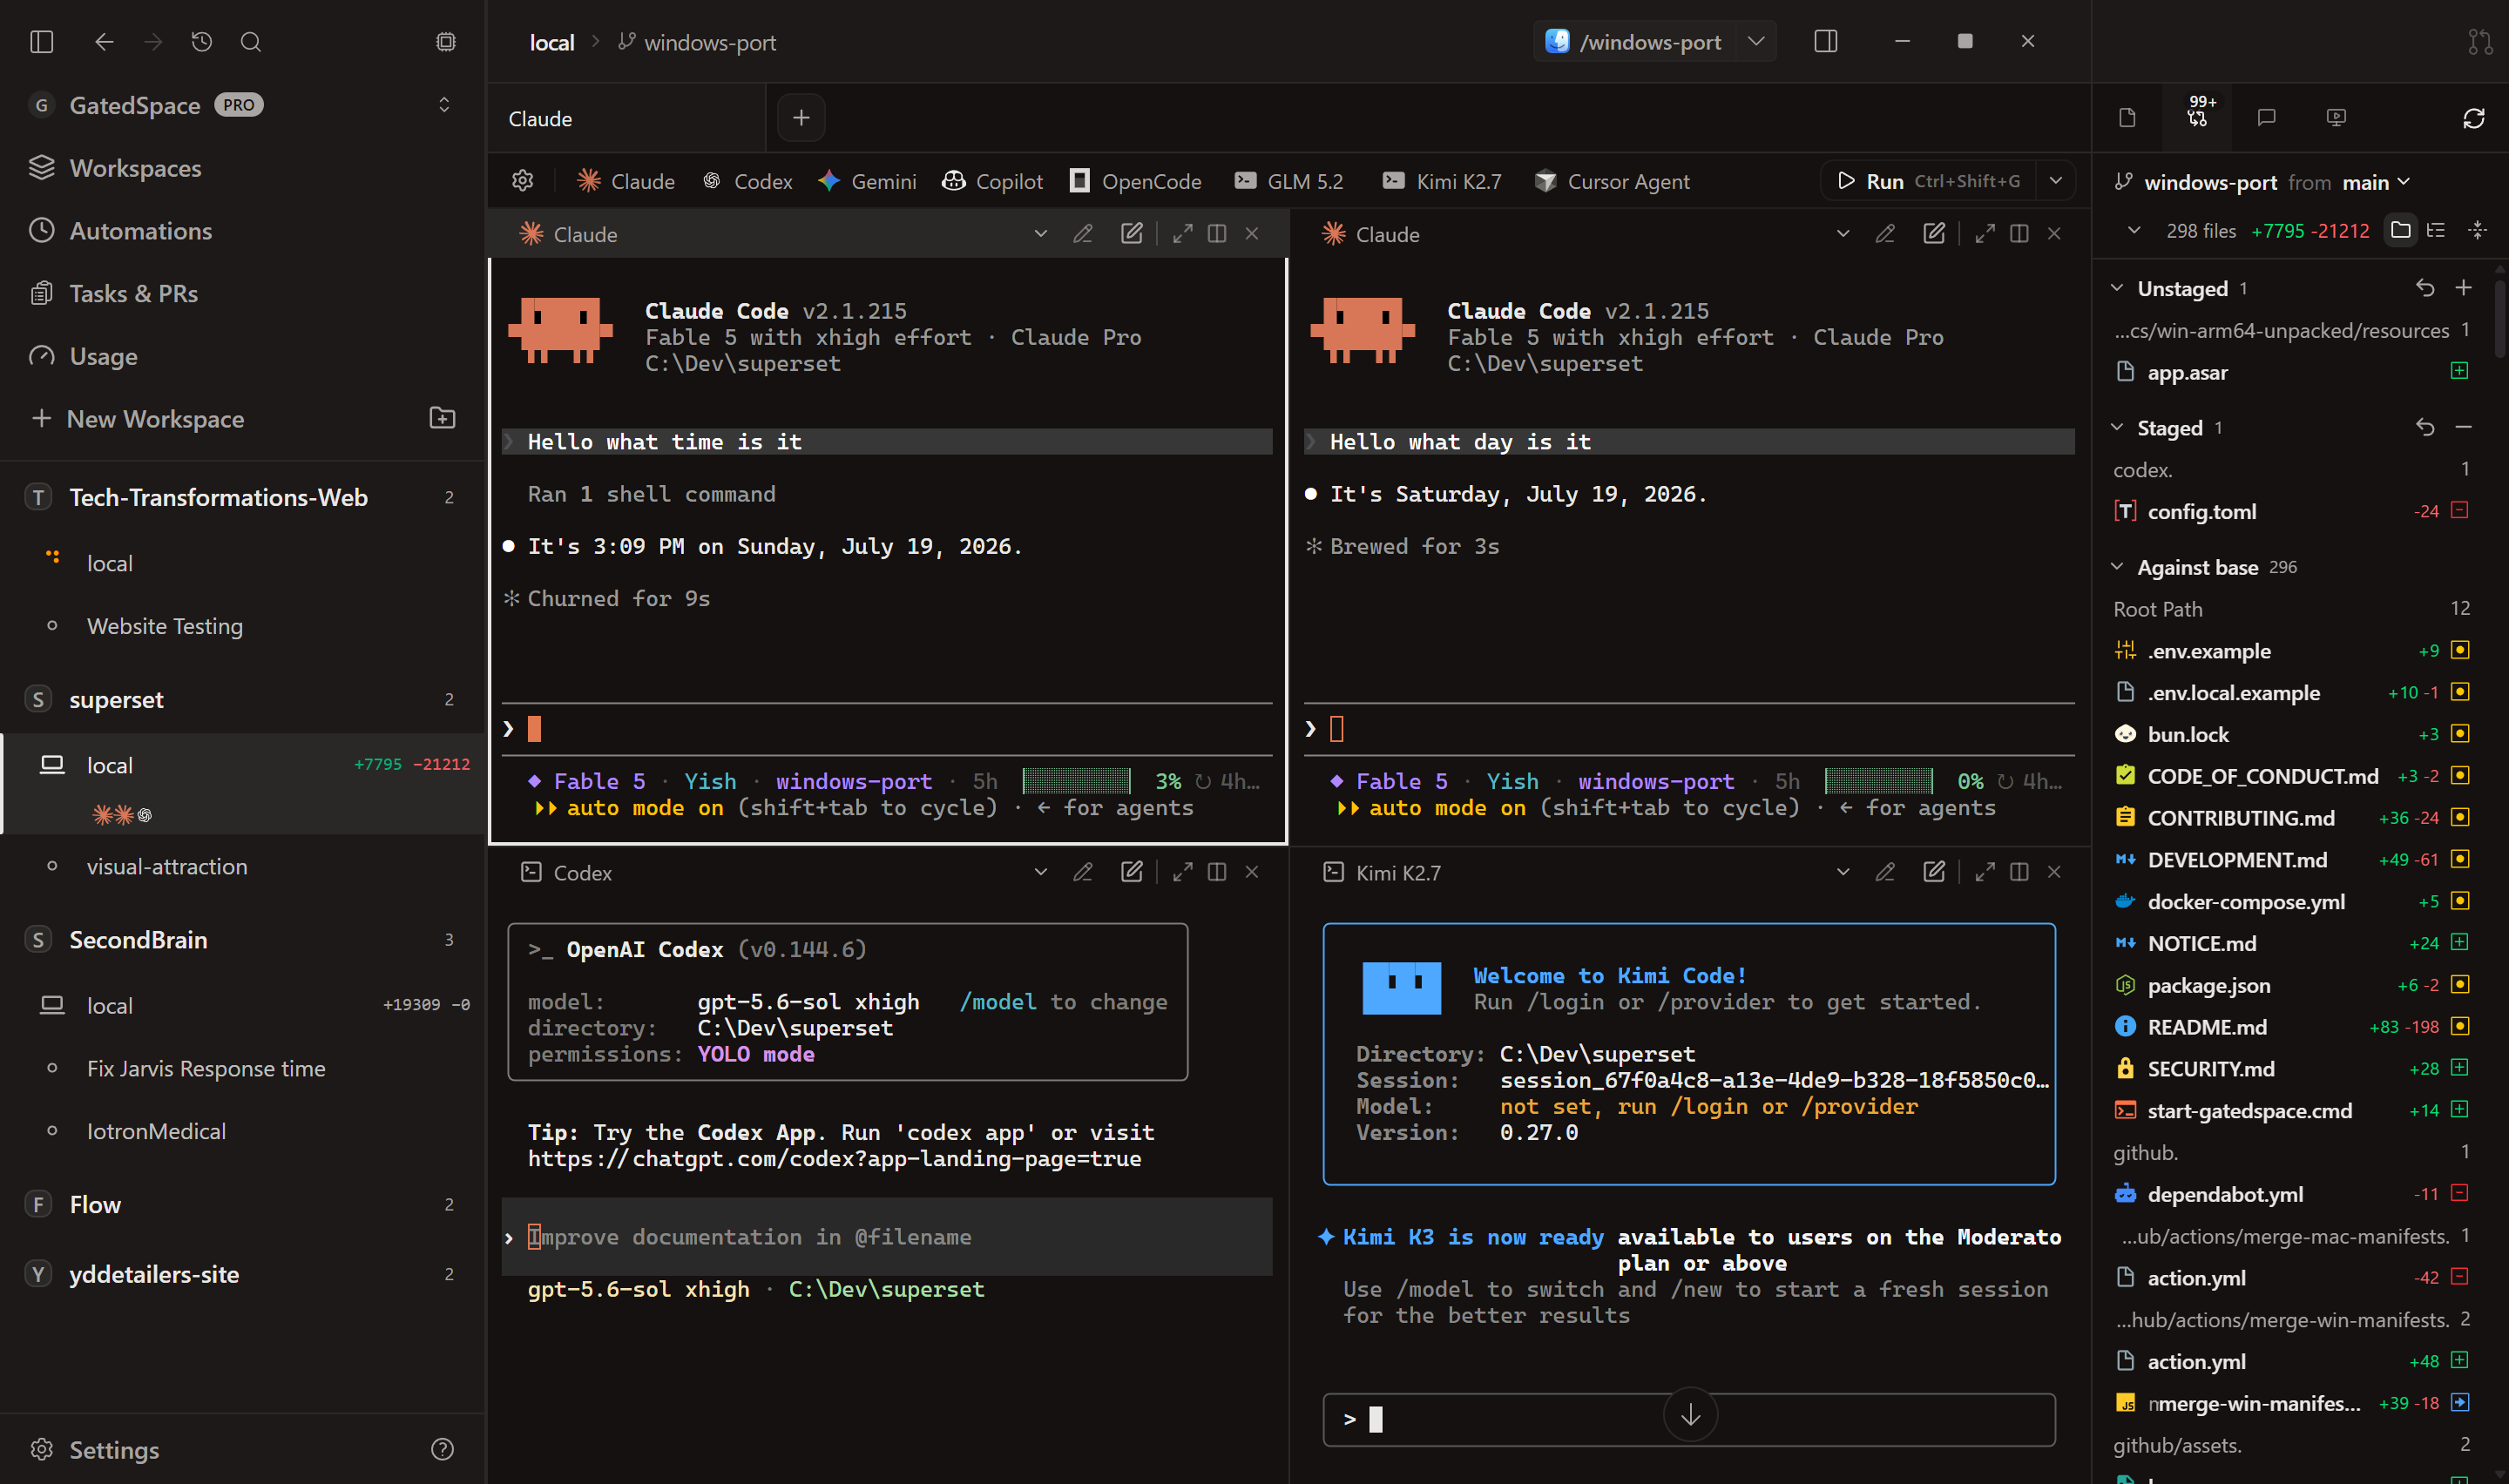Click the pull request icon at the window's top right
Image resolution: width=2509 pixels, height=1484 pixels.
[2479, 42]
